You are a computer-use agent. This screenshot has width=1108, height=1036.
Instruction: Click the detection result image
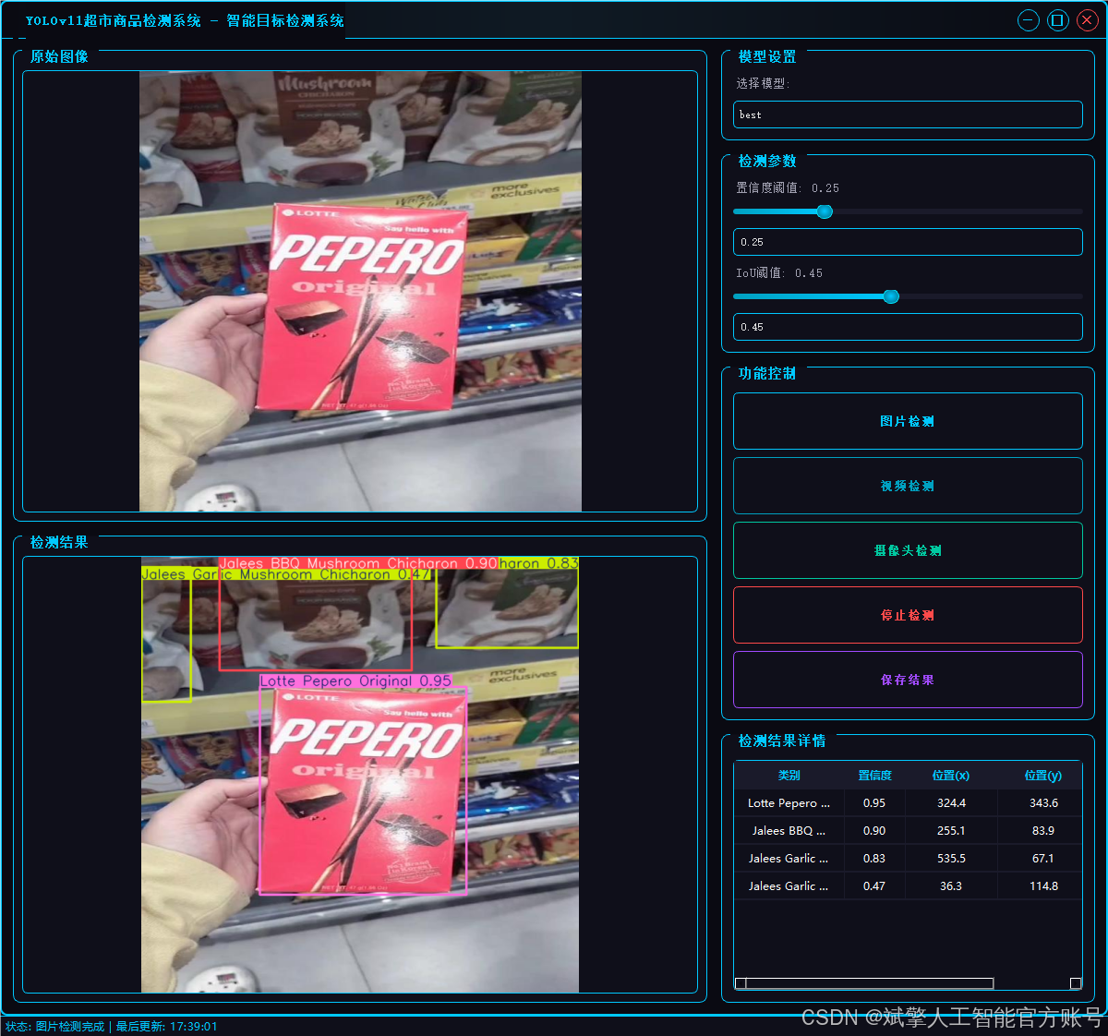tap(360, 776)
